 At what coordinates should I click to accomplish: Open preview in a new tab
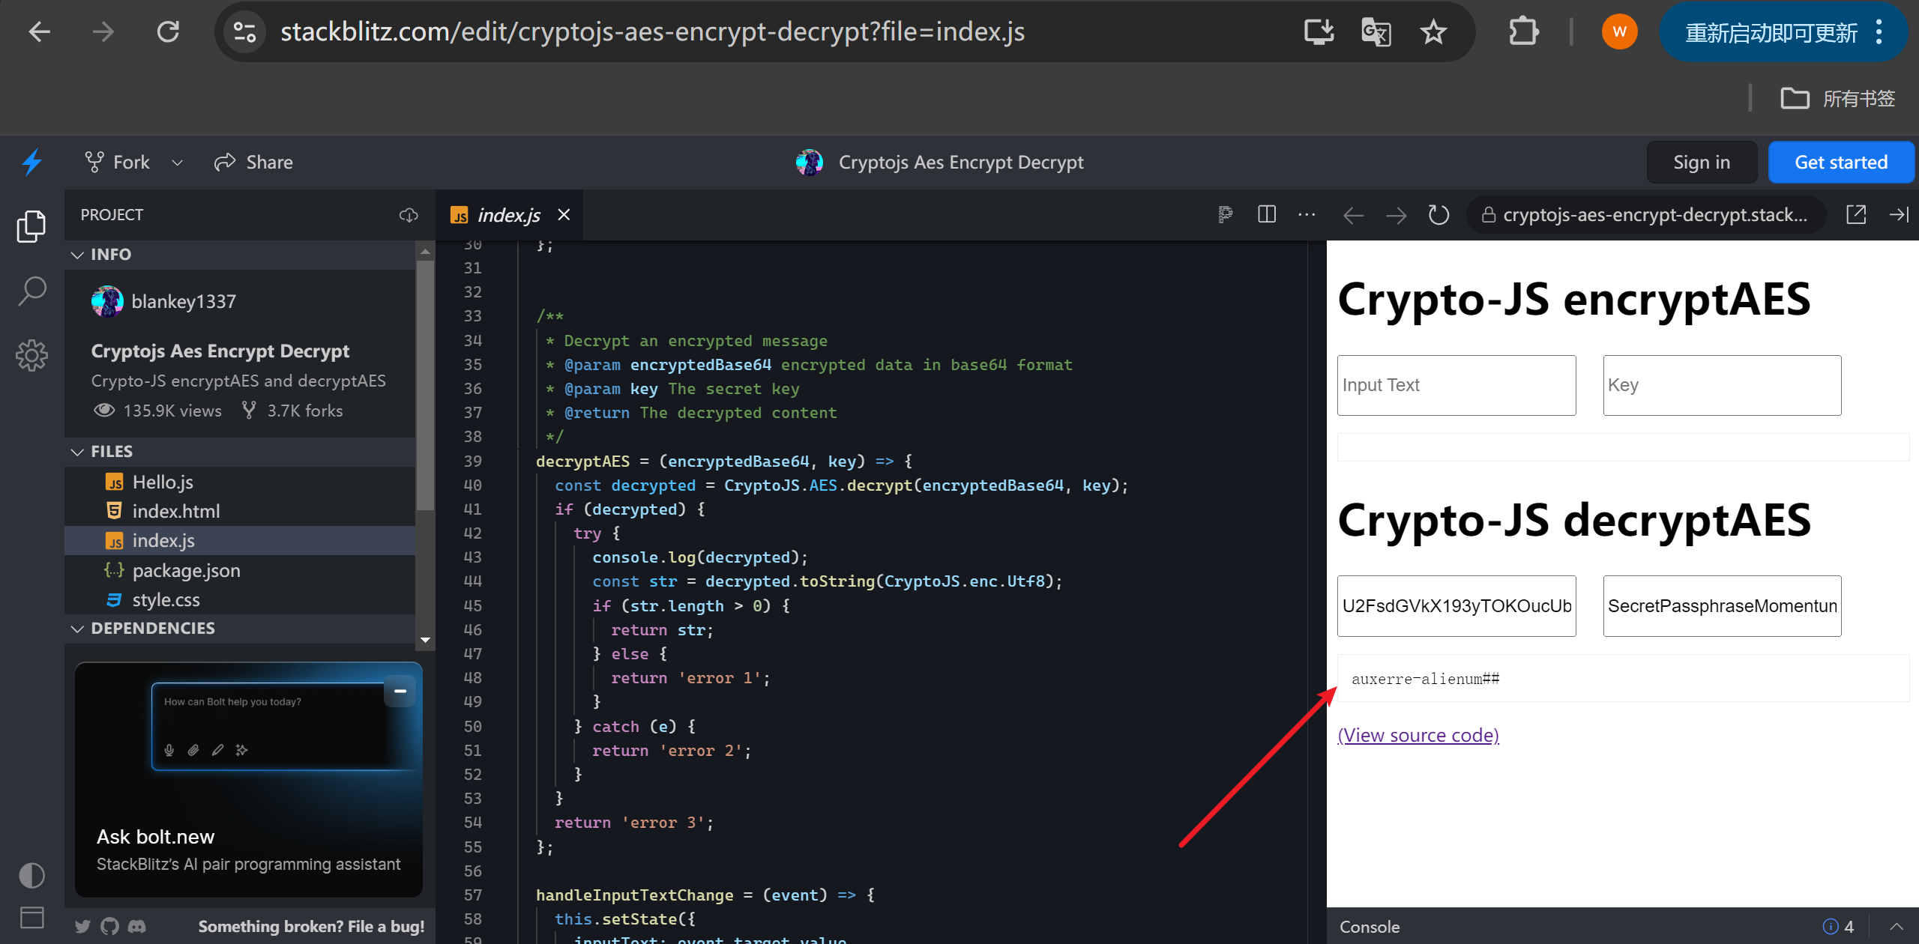pyautogui.click(x=1856, y=215)
